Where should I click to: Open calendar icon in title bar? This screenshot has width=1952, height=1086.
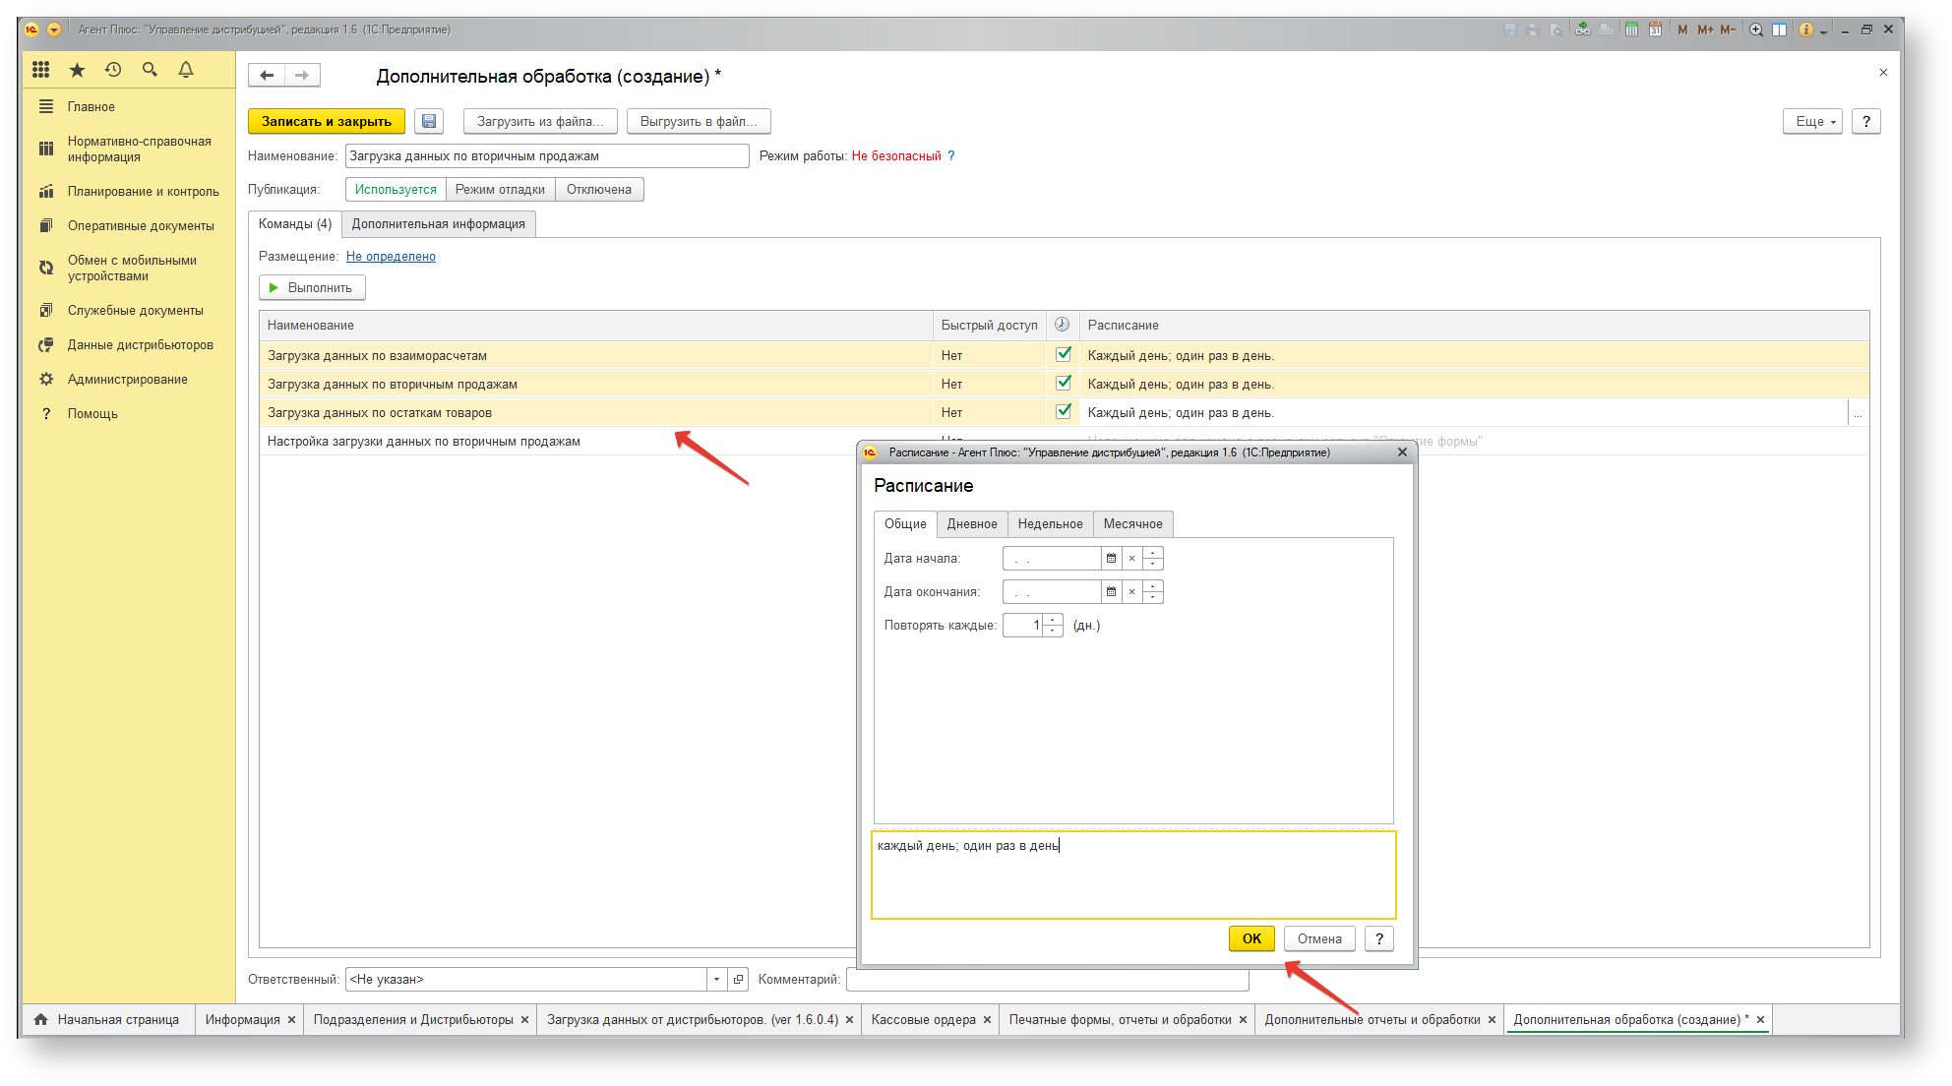1655,30
